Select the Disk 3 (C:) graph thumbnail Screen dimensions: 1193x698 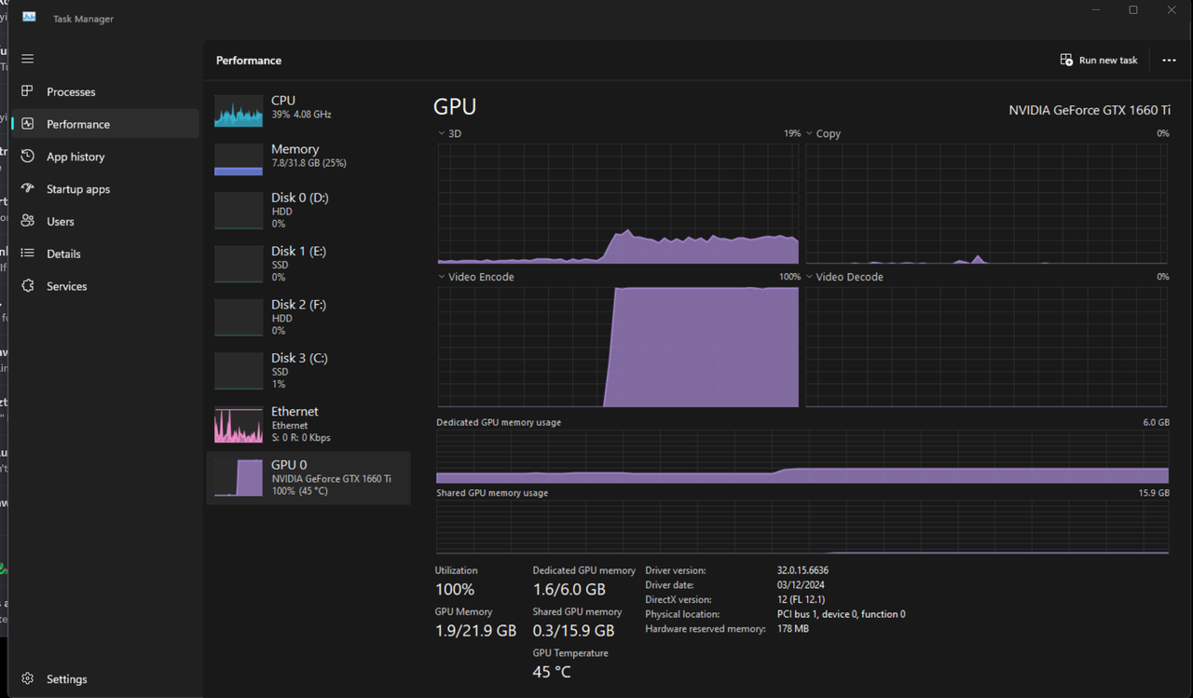[239, 371]
